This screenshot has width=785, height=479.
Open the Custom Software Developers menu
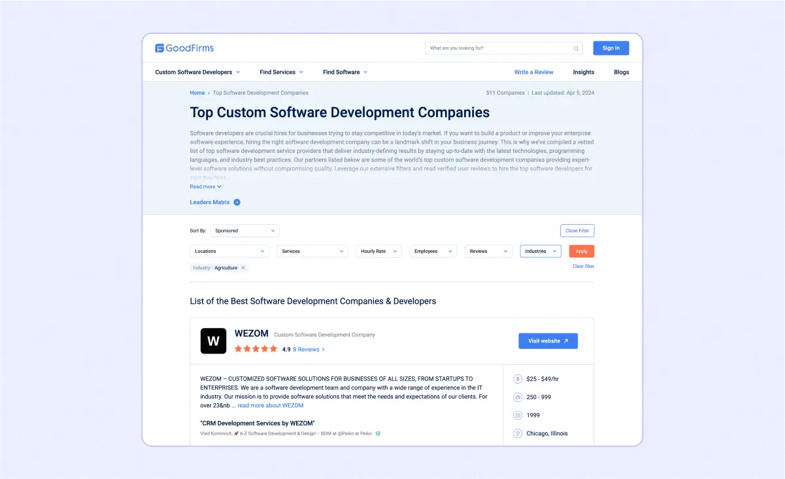[x=197, y=72]
